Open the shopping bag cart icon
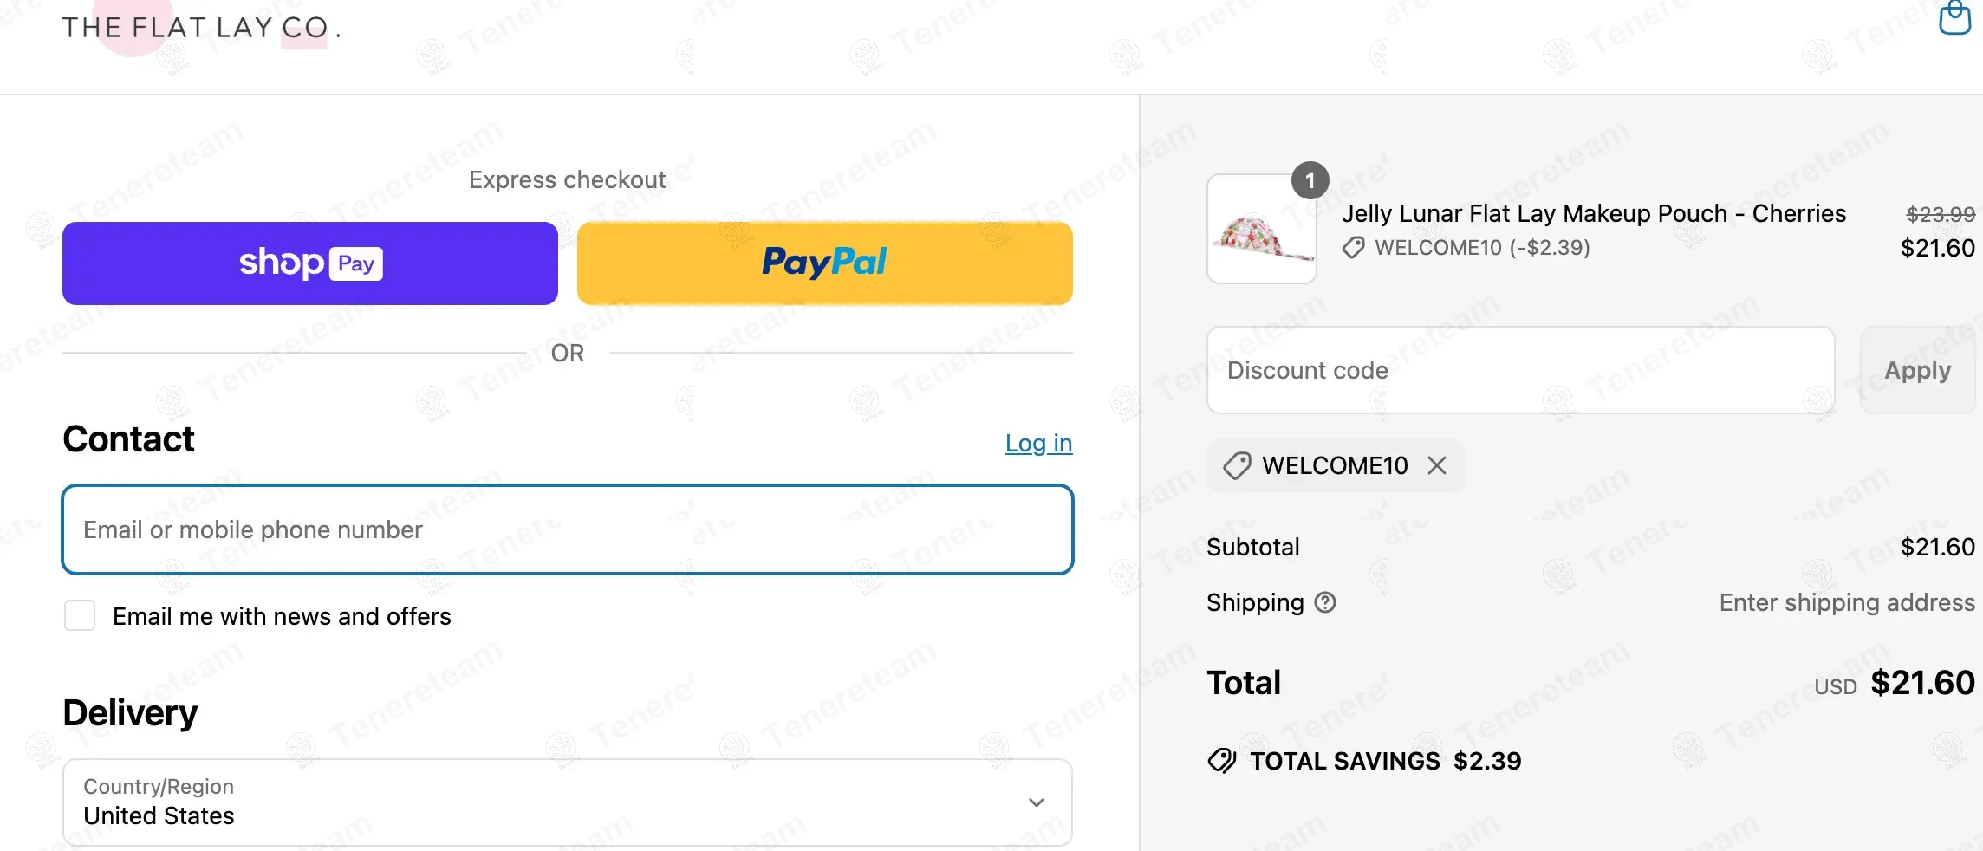This screenshot has height=851, width=1983. coord(1954,17)
